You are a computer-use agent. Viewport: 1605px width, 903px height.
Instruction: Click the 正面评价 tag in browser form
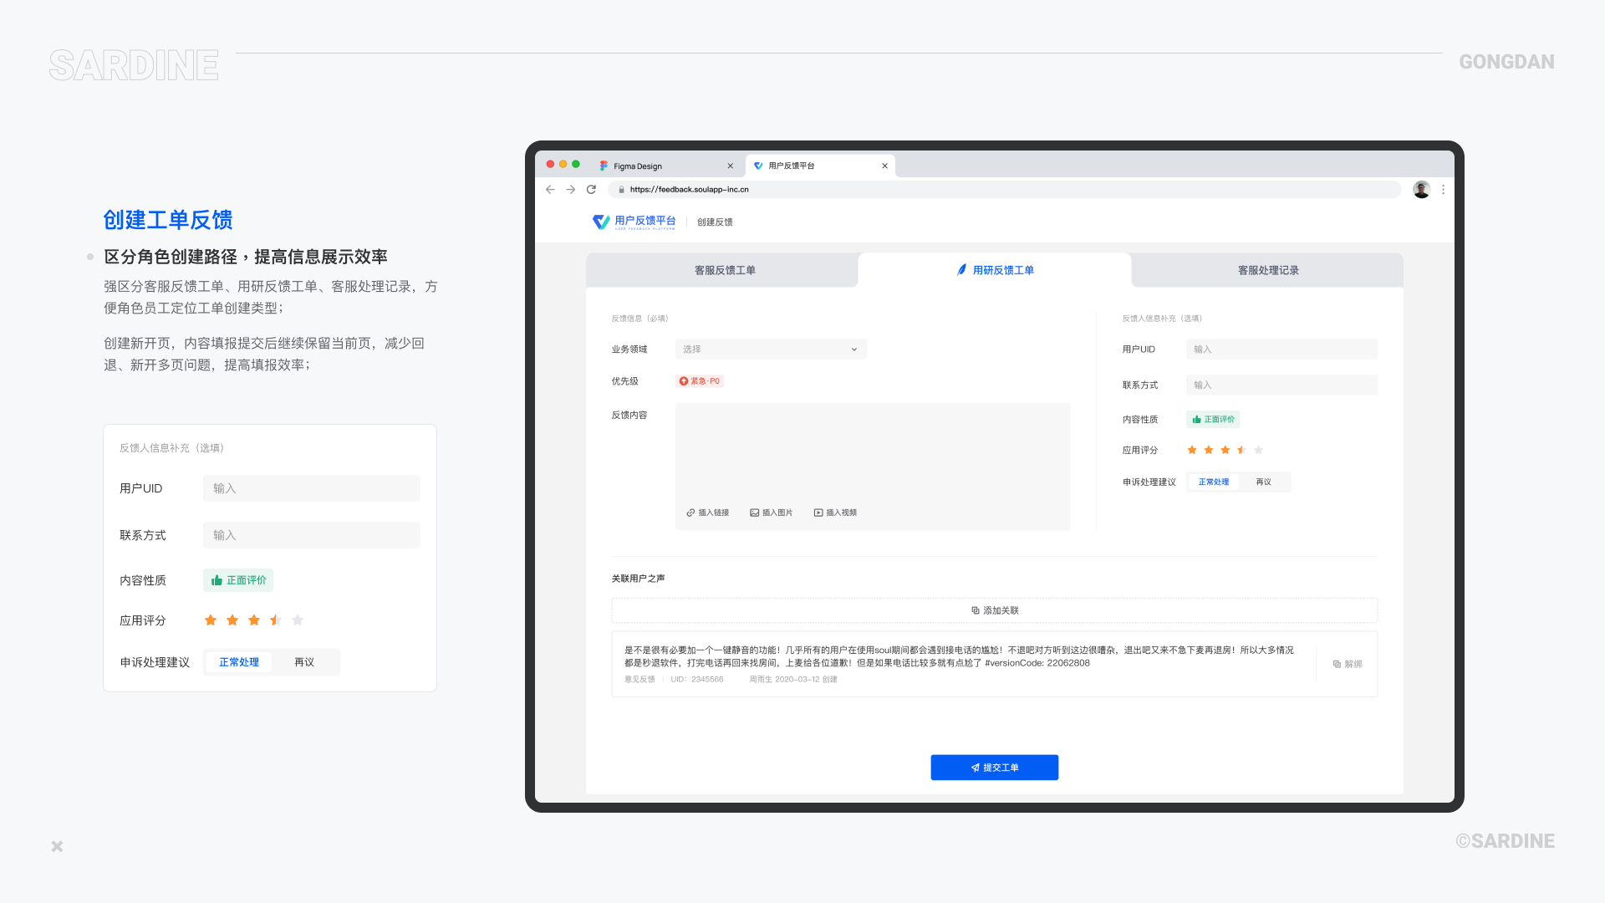pos(1213,420)
